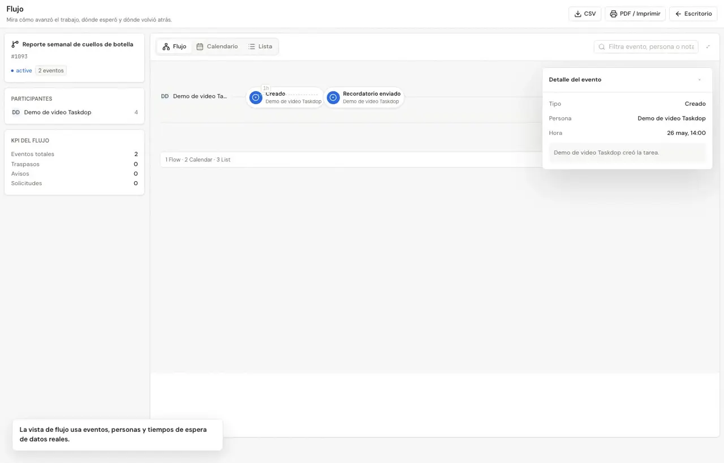Switch to the Calendario tab
This screenshot has width=724, height=463.
217,46
